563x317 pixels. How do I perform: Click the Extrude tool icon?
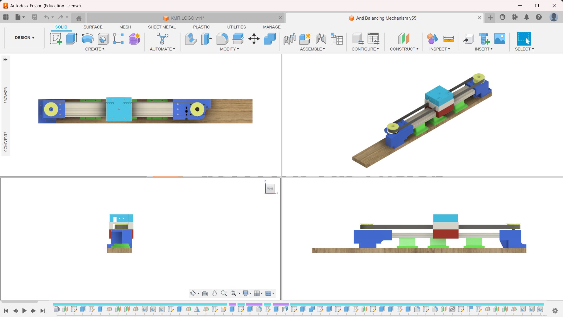point(72,39)
